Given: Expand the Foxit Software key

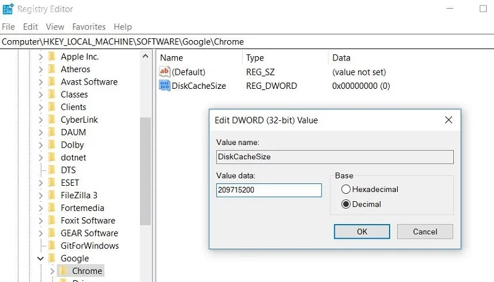Looking at the screenshot, I should [41, 221].
